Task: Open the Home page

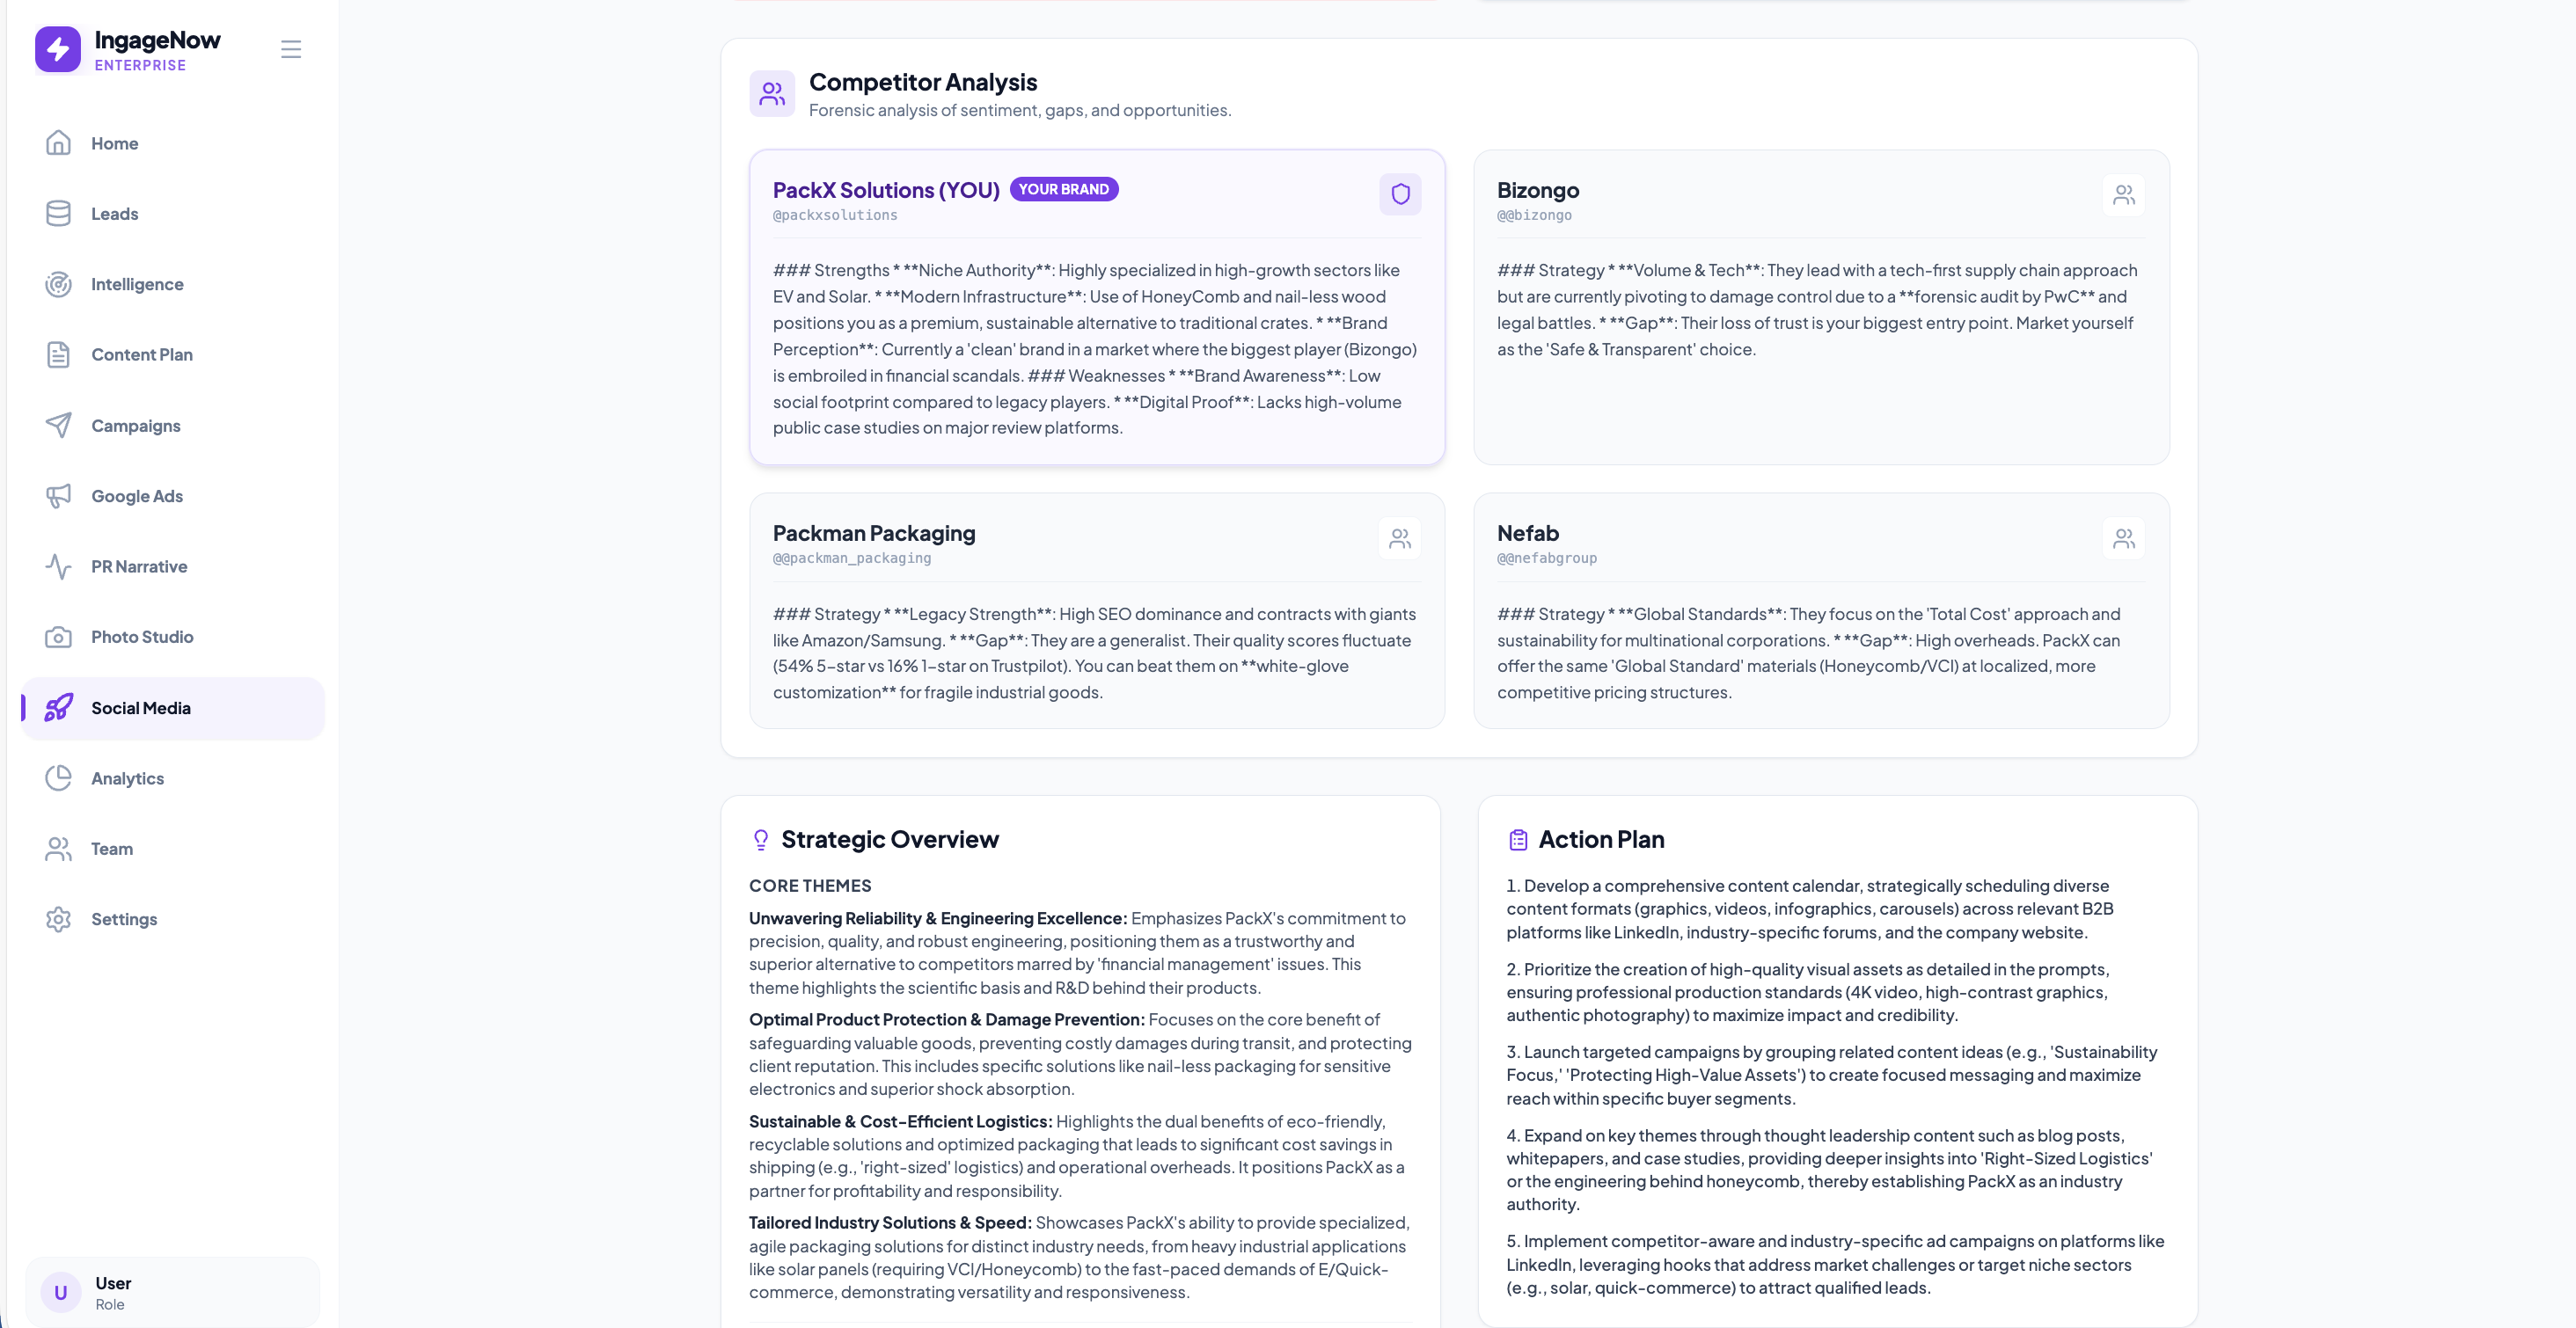Action: click(x=114, y=143)
